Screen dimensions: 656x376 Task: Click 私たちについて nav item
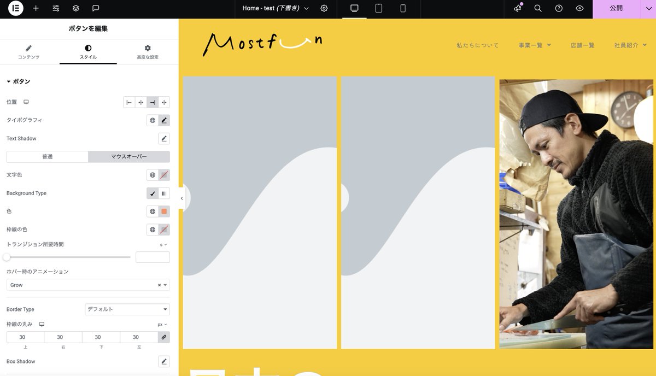pyautogui.click(x=478, y=45)
